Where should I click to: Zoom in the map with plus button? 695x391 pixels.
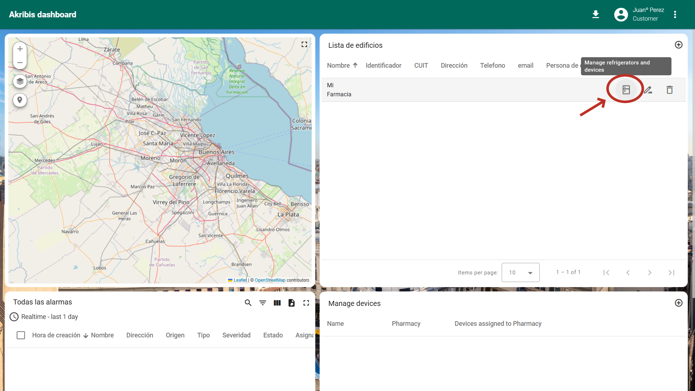pyautogui.click(x=20, y=49)
